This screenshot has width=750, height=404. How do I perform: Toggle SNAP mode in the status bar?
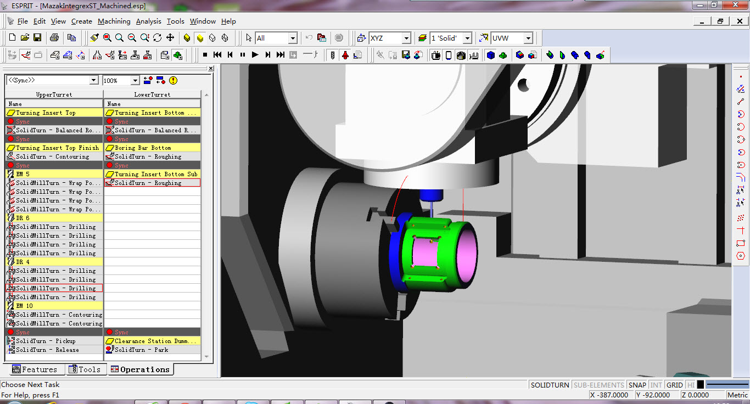click(637, 385)
